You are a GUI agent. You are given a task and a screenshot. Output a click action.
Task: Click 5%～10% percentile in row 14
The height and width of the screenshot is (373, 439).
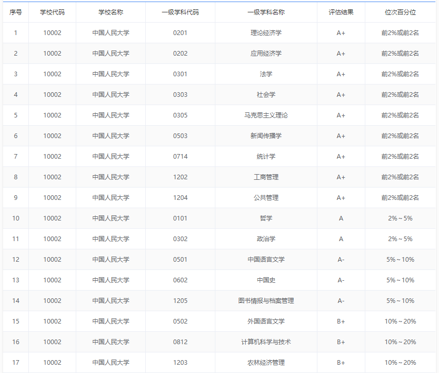pyautogui.click(x=400, y=300)
